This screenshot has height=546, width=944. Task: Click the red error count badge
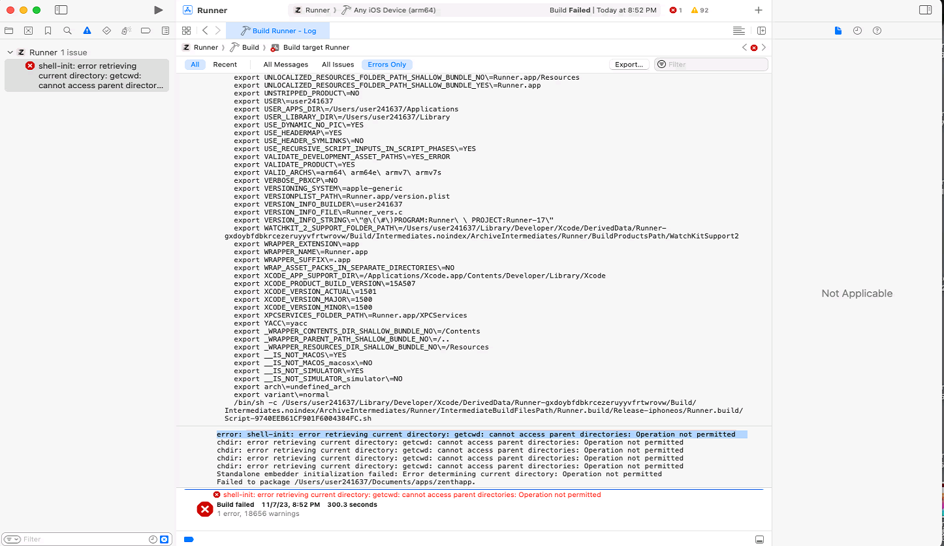coord(676,10)
